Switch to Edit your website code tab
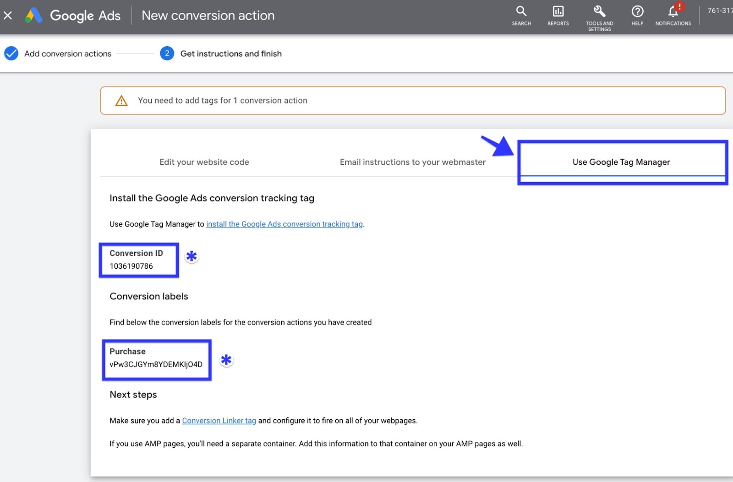The width and height of the screenshot is (733, 482). [204, 162]
